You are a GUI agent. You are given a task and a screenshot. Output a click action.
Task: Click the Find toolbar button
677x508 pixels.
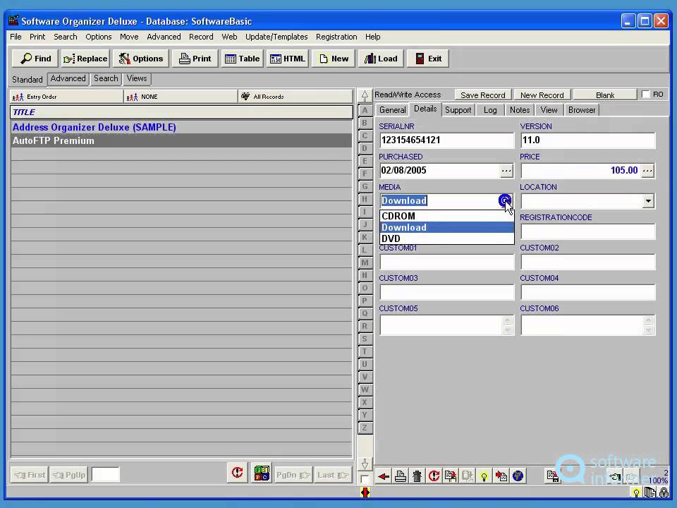[x=36, y=59]
